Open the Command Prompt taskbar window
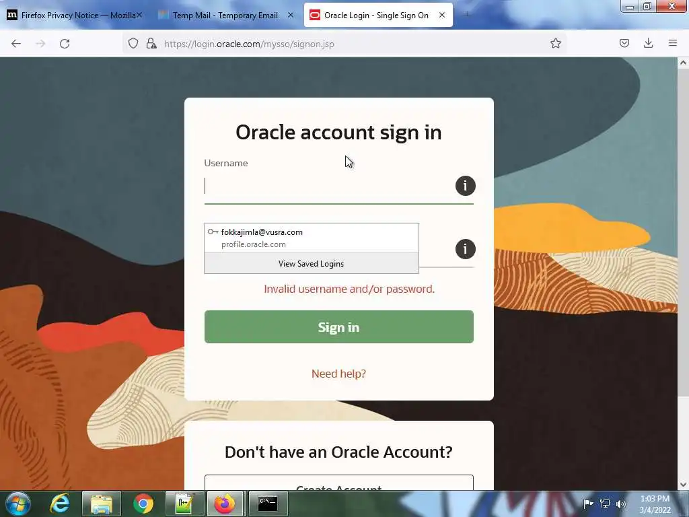Image resolution: width=689 pixels, height=517 pixels. [x=268, y=504]
